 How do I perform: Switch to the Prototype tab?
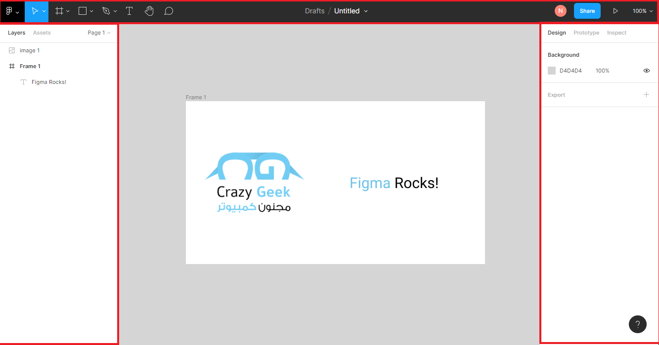pos(586,33)
